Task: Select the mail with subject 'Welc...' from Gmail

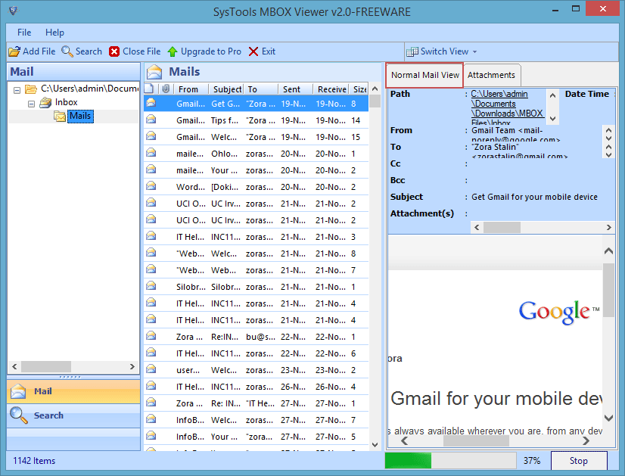Action: click(x=256, y=137)
